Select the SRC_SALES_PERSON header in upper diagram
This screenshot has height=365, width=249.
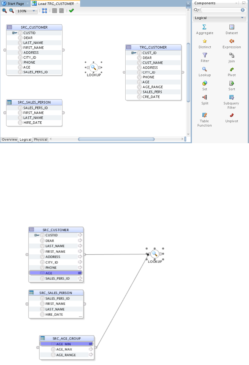coord(34,102)
